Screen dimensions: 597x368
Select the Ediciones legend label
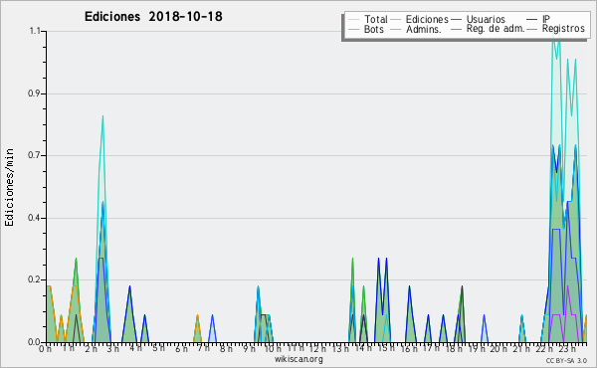[x=427, y=20]
